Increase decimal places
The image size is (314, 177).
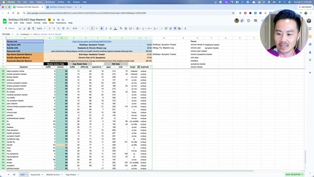63,29
